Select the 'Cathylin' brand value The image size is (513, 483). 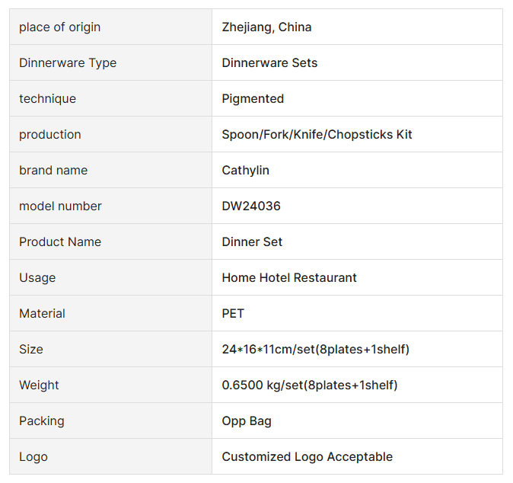(245, 171)
